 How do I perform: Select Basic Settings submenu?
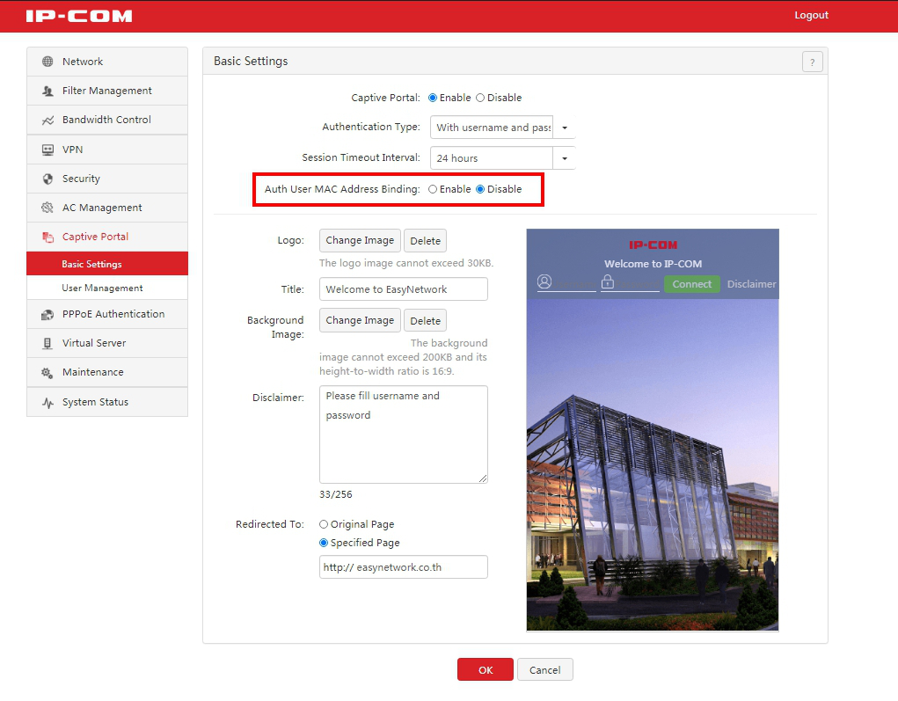point(107,264)
